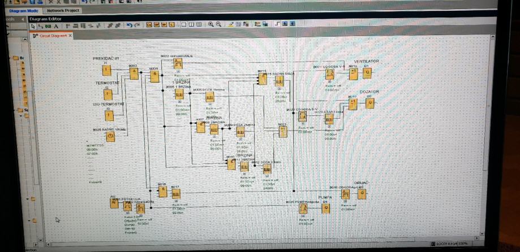Viewport: 520px width, 252px height.
Task: Switch to the Network Project tab
Action: click(63, 11)
